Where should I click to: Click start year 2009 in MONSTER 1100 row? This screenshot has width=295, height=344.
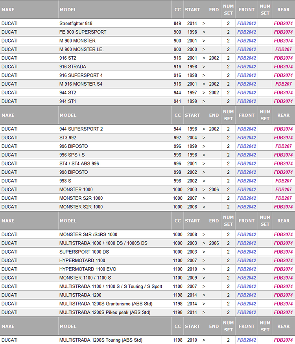tap(192, 278)
